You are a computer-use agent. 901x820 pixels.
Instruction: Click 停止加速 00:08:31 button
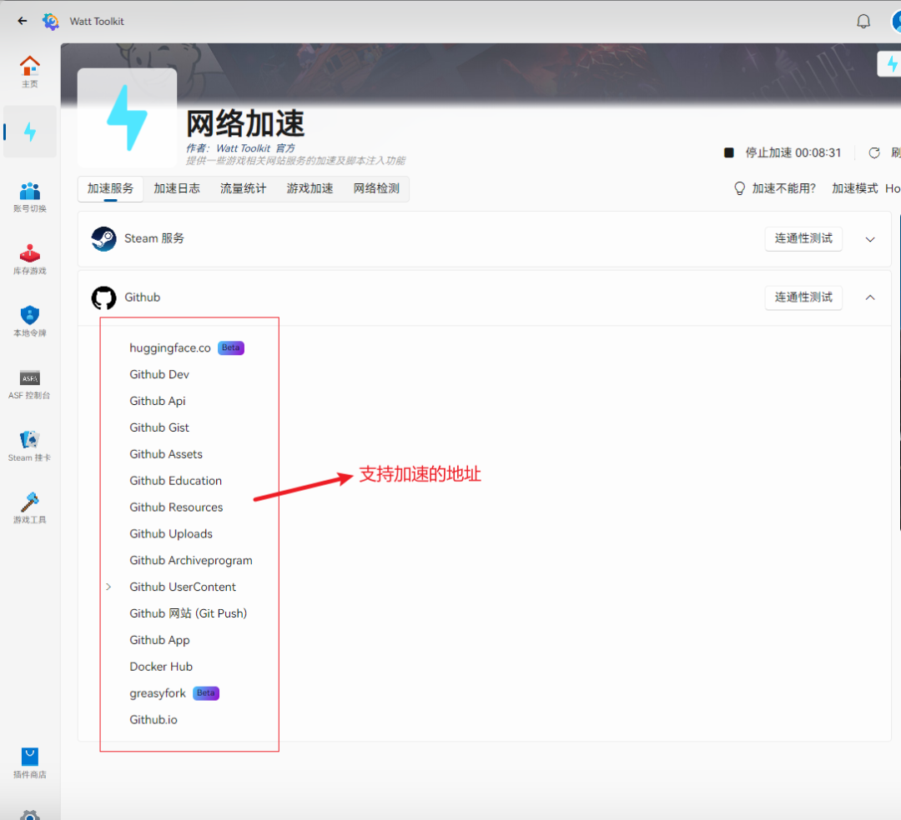tap(783, 152)
